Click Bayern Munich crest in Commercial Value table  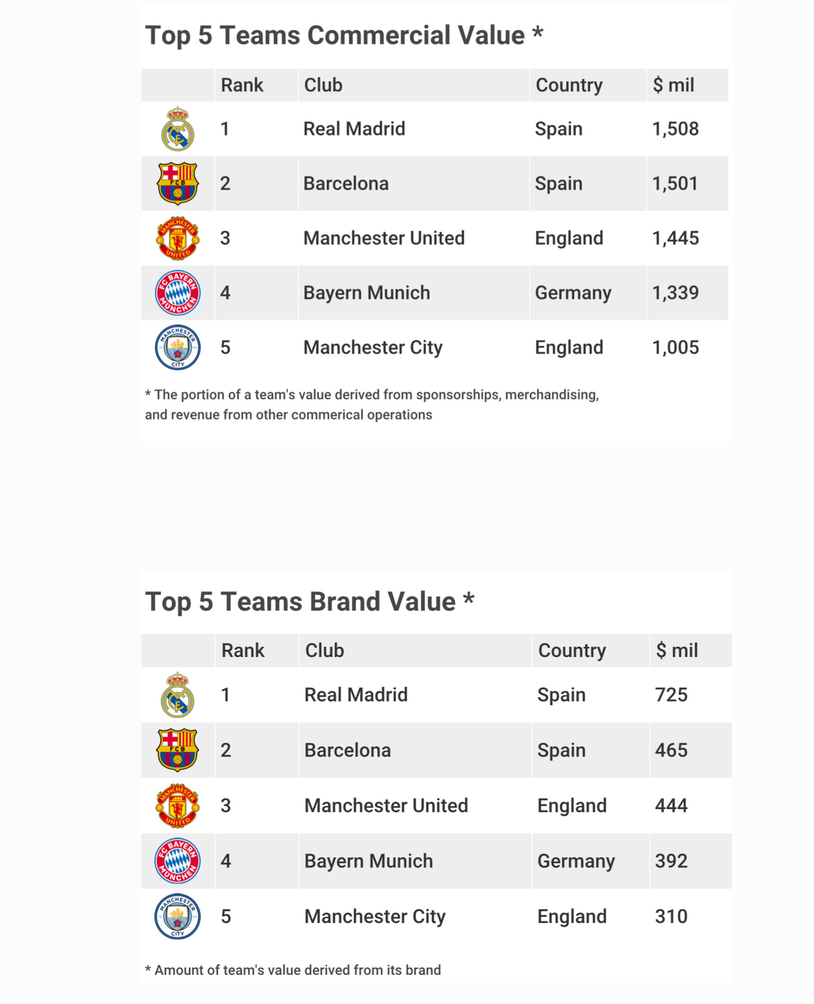click(178, 293)
